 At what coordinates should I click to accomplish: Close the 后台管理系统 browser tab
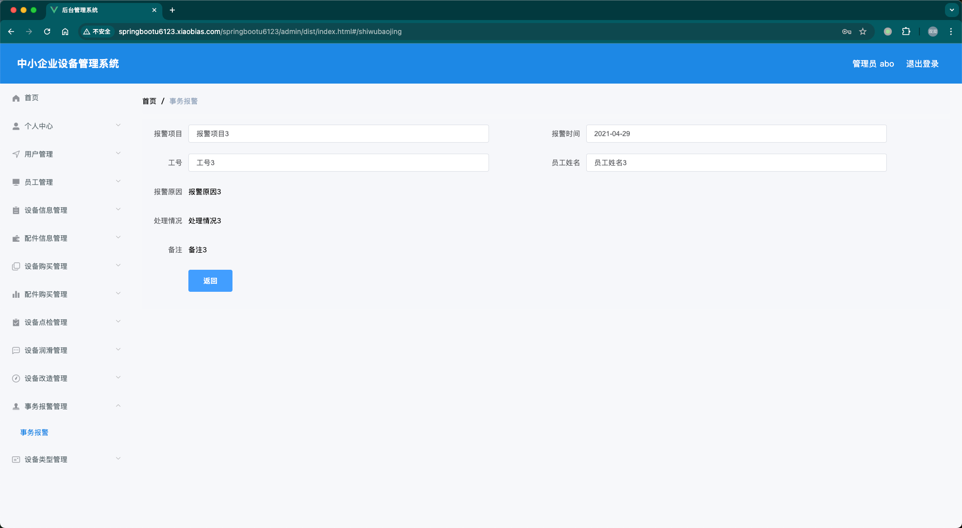[x=154, y=10]
